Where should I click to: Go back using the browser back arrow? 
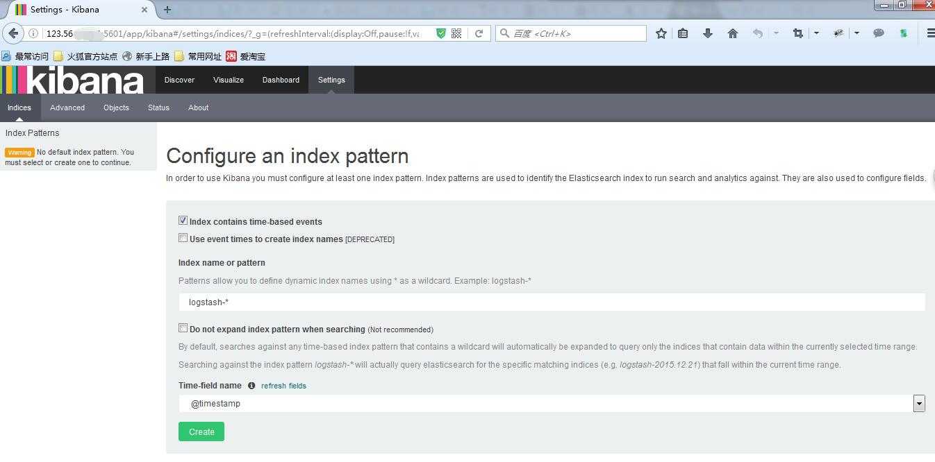[13, 33]
